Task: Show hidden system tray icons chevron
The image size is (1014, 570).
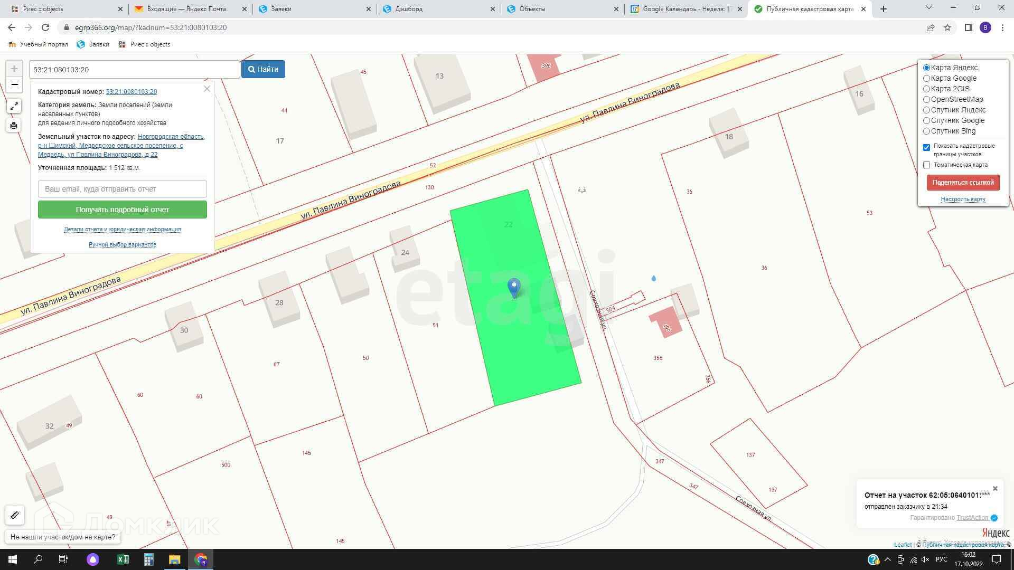Action: (887, 559)
